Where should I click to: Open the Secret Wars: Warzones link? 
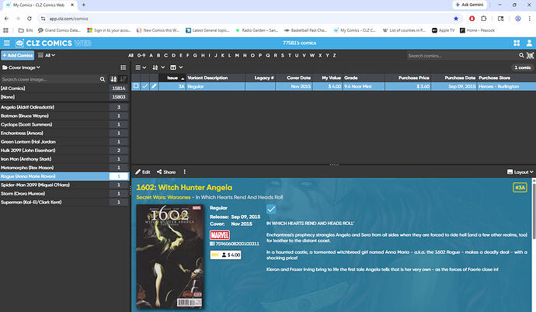coord(163,197)
